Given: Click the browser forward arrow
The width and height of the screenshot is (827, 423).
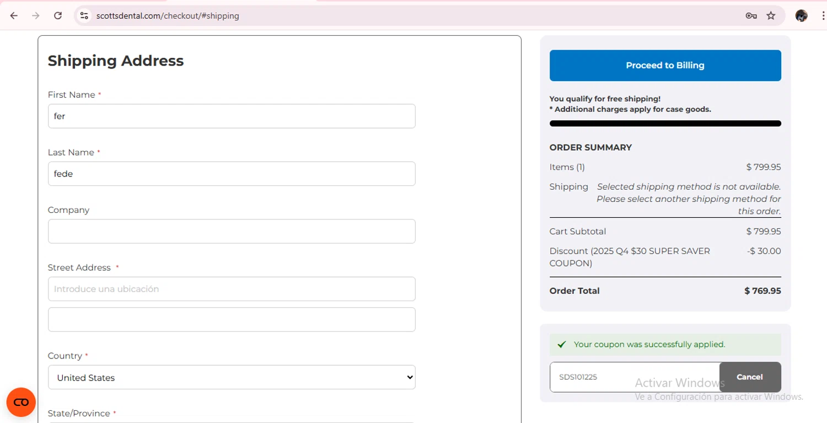Looking at the screenshot, I should click(36, 15).
